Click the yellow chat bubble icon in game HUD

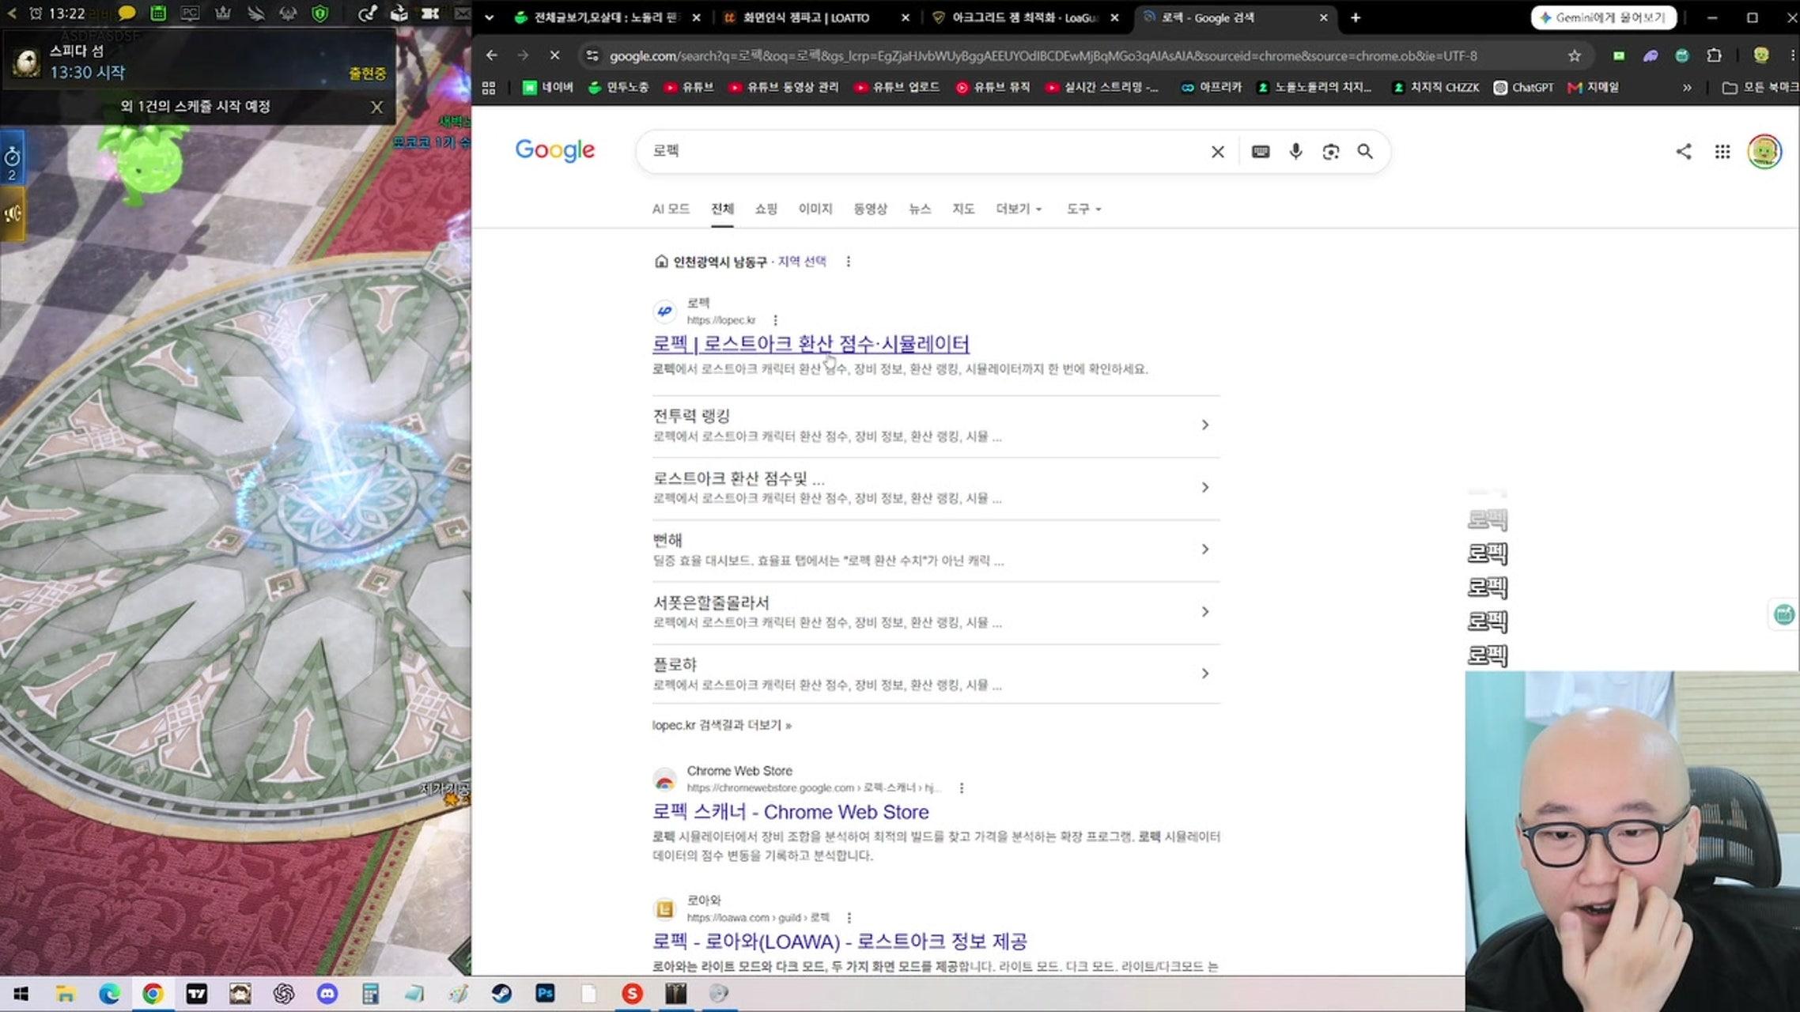point(127,13)
